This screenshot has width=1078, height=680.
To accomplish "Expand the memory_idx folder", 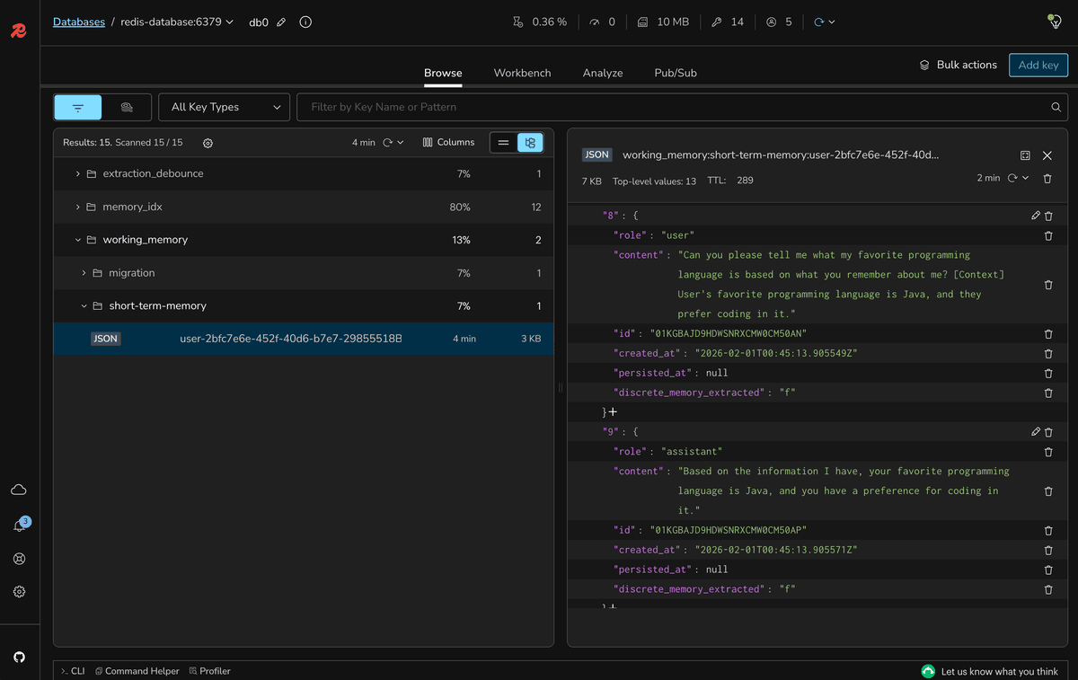I will 76,206.
